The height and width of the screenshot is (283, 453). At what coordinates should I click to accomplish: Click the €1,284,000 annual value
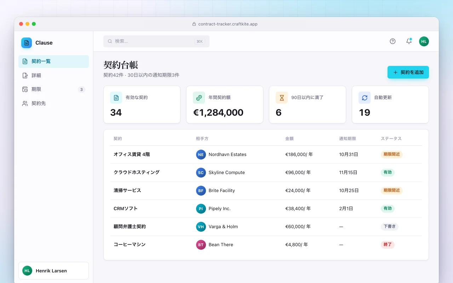coord(218,112)
